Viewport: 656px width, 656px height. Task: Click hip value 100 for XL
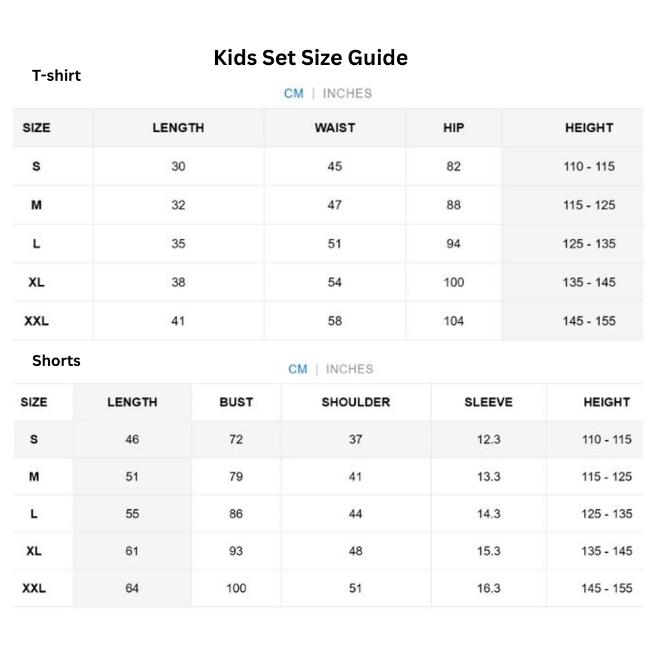[453, 282]
